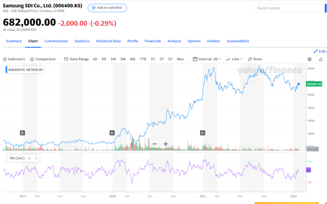Set chart range to Max
This screenshot has height=204, width=327.
click(x=180, y=59)
